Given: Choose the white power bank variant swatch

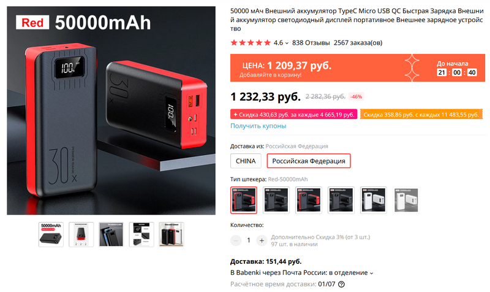Looking at the screenshot, I should click(374, 201).
